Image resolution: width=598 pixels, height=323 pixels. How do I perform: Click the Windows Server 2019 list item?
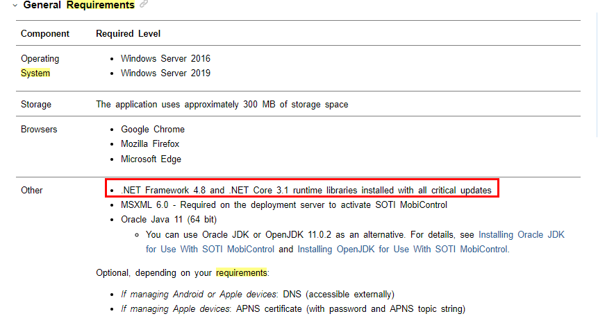coord(165,73)
